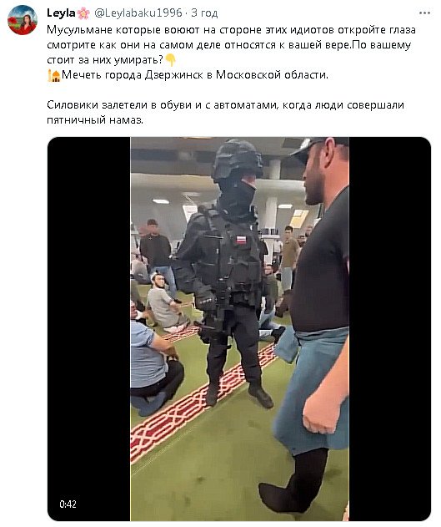Viewport: 441px width, 527px height.
Task: Click the paragraph starting with Силовики
Action: (x=225, y=112)
